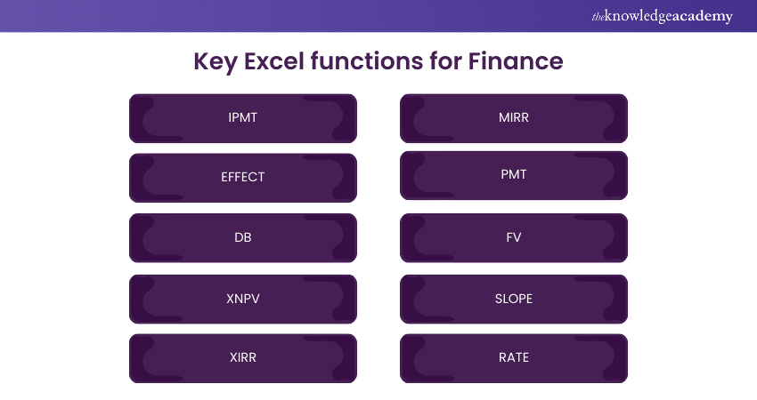The height and width of the screenshot is (400, 757).
Task: Click the IPMT function box
Action: tap(243, 117)
